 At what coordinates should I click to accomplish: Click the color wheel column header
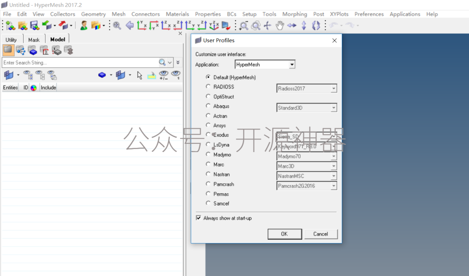[33, 88]
